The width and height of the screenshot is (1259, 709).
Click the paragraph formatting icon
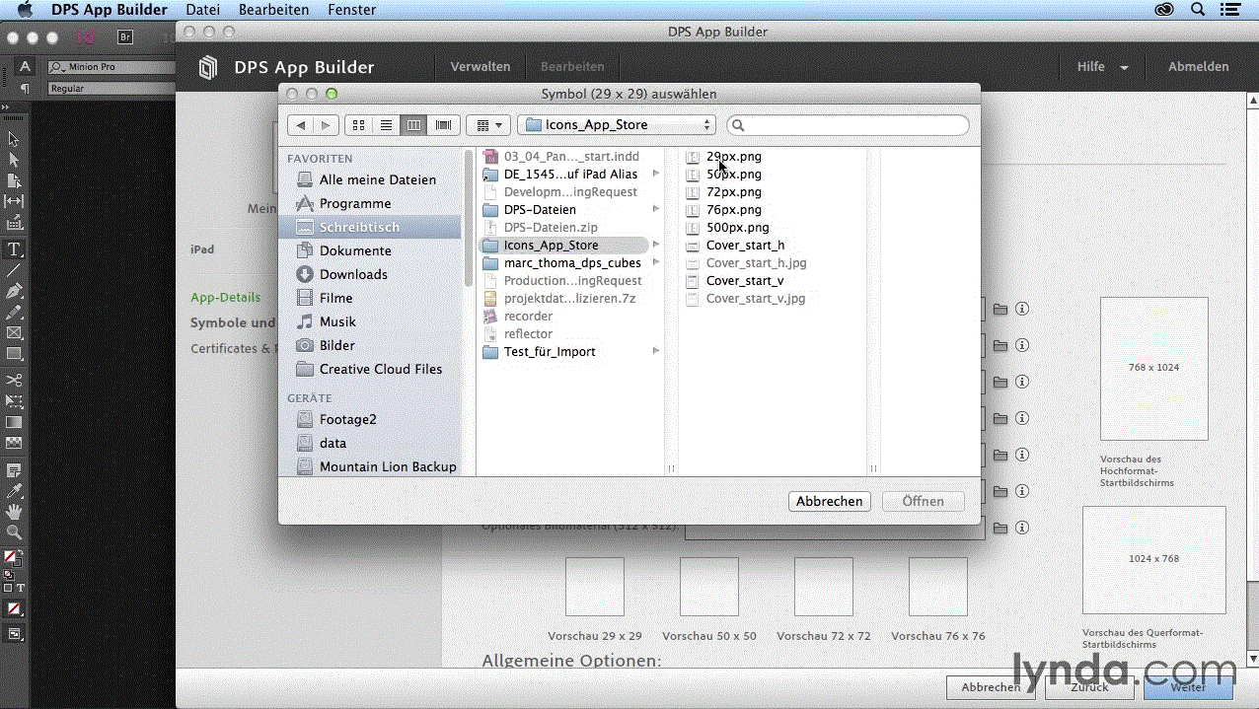point(26,88)
